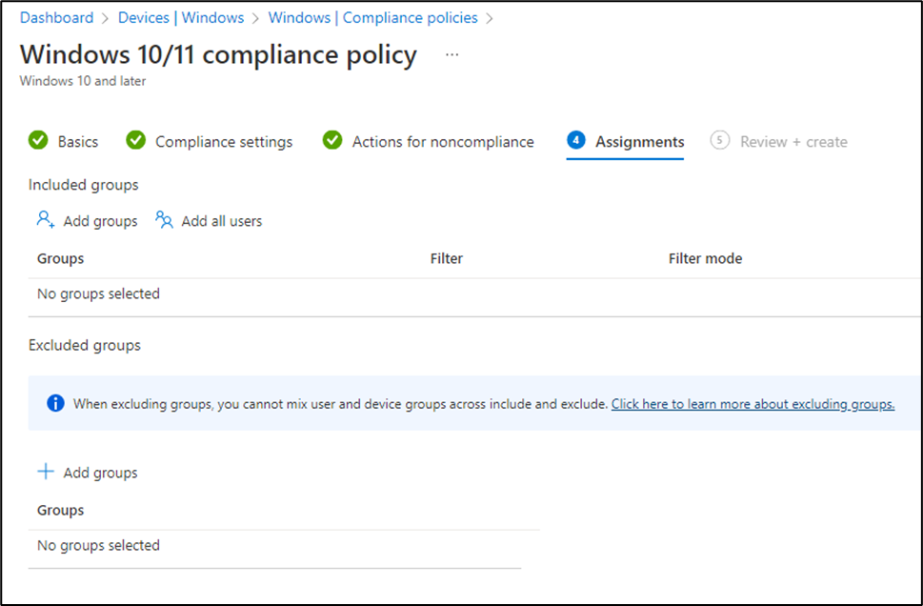
Task: Open the Basics tab
Action: (x=78, y=142)
